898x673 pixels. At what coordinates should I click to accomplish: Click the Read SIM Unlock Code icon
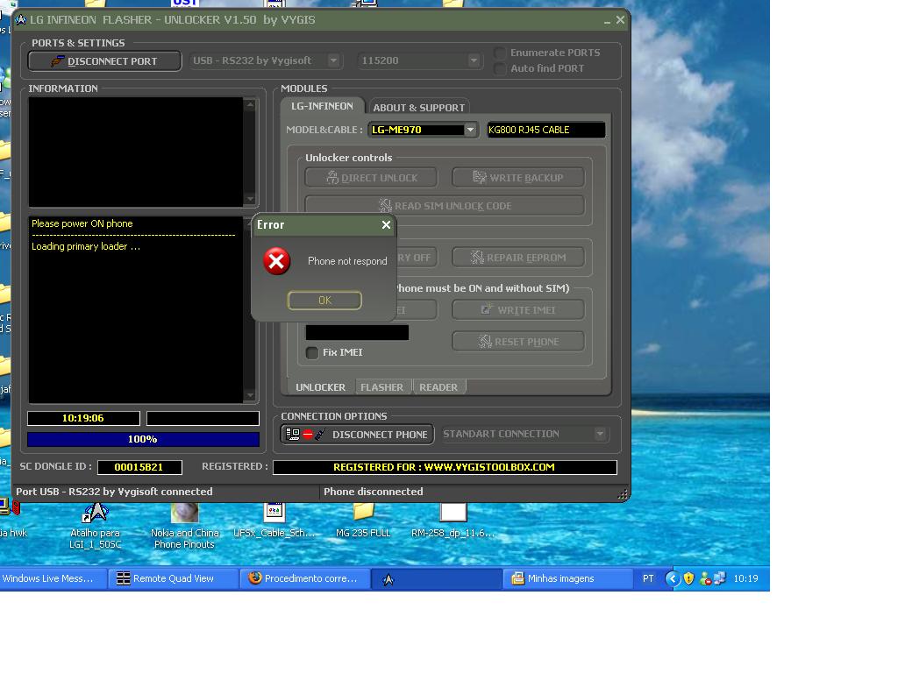click(385, 205)
